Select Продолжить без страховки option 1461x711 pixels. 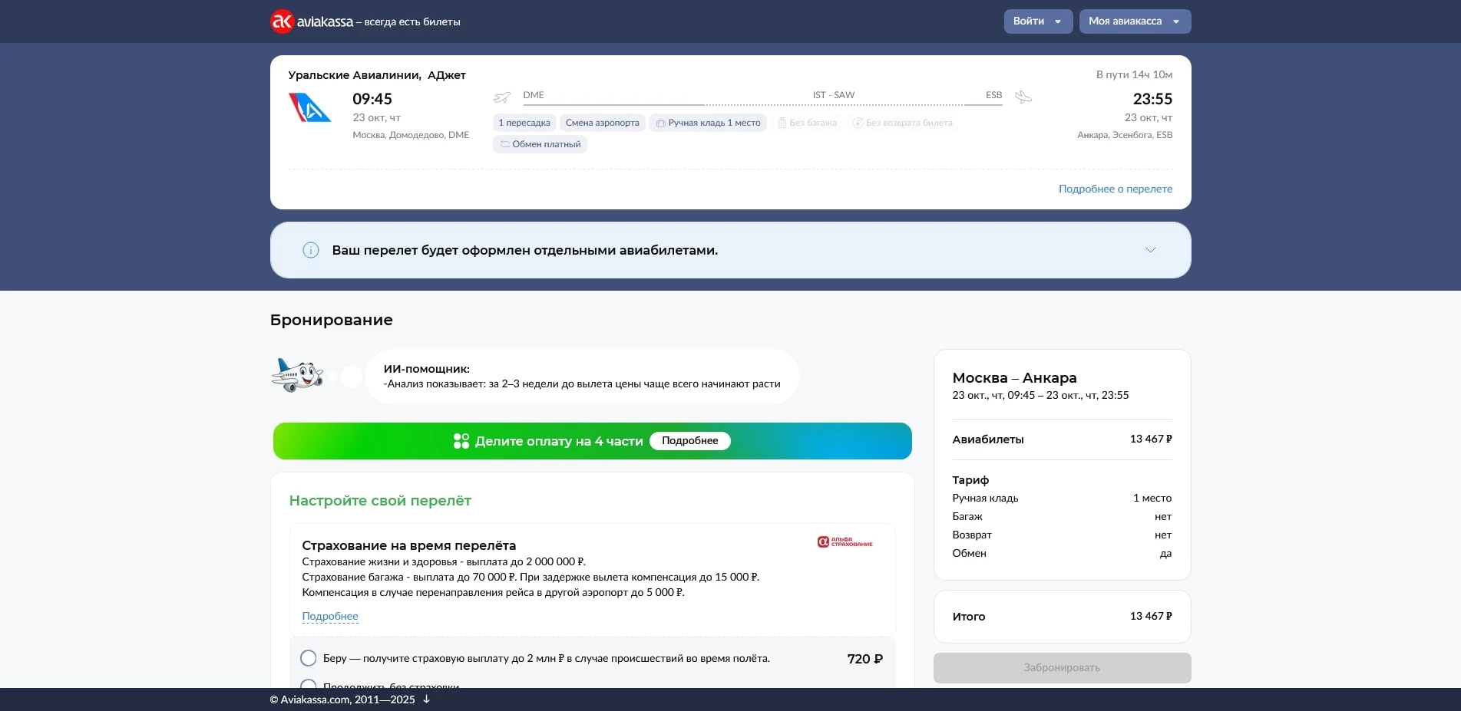point(308,686)
